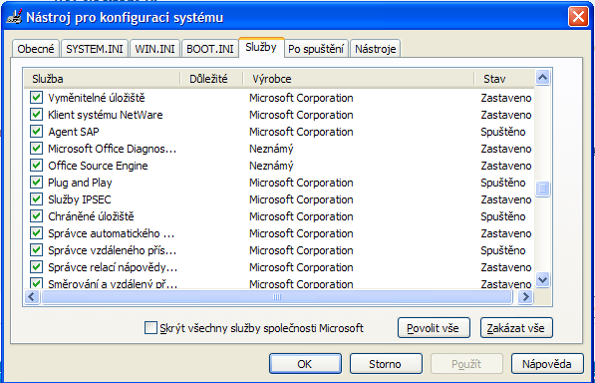
Task: Select the Vyměnitelné úložiště row name
Action: point(97,98)
